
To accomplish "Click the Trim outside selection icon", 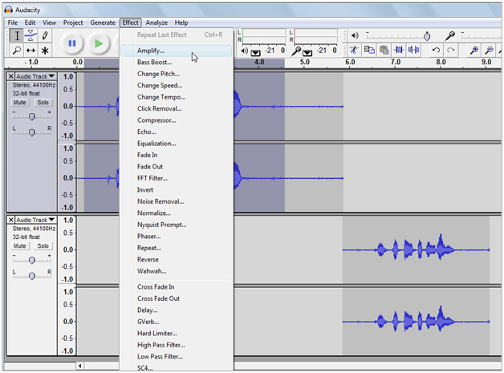I will [399, 50].
